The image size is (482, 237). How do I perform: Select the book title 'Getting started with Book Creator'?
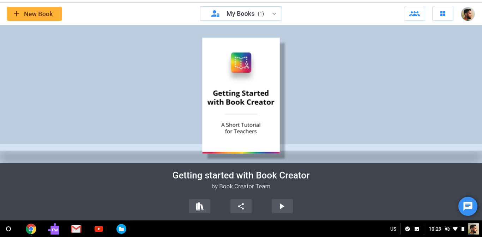[x=241, y=175]
